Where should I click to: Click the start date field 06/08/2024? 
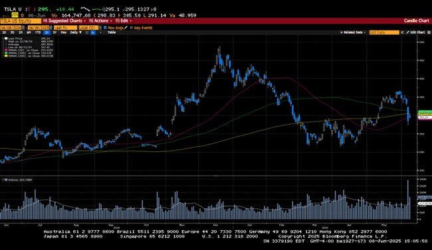tap(11, 28)
